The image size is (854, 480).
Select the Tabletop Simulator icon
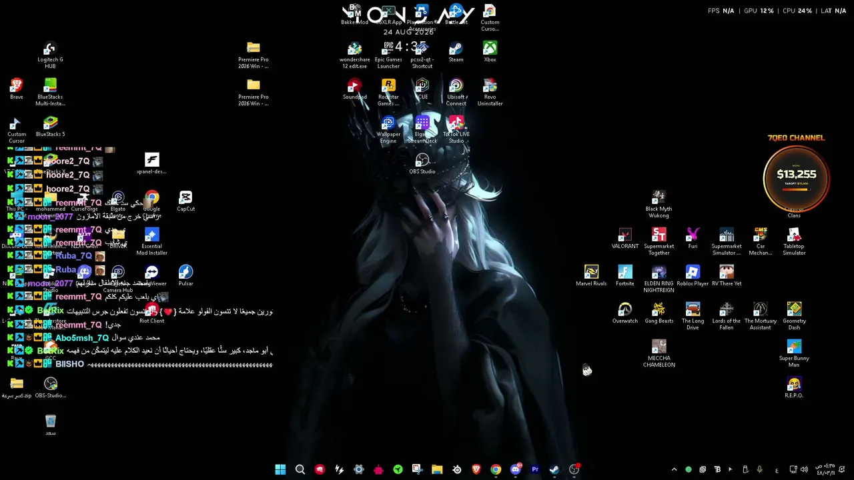tap(794, 242)
